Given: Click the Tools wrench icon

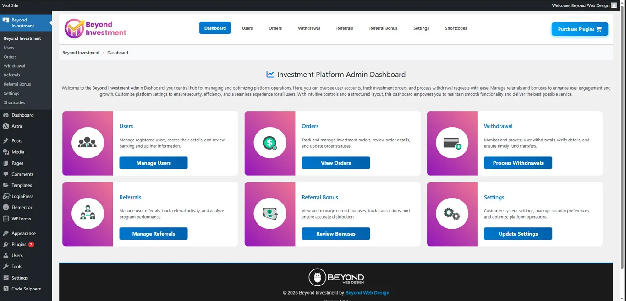Looking at the screenshot, I should pos(5,267).
